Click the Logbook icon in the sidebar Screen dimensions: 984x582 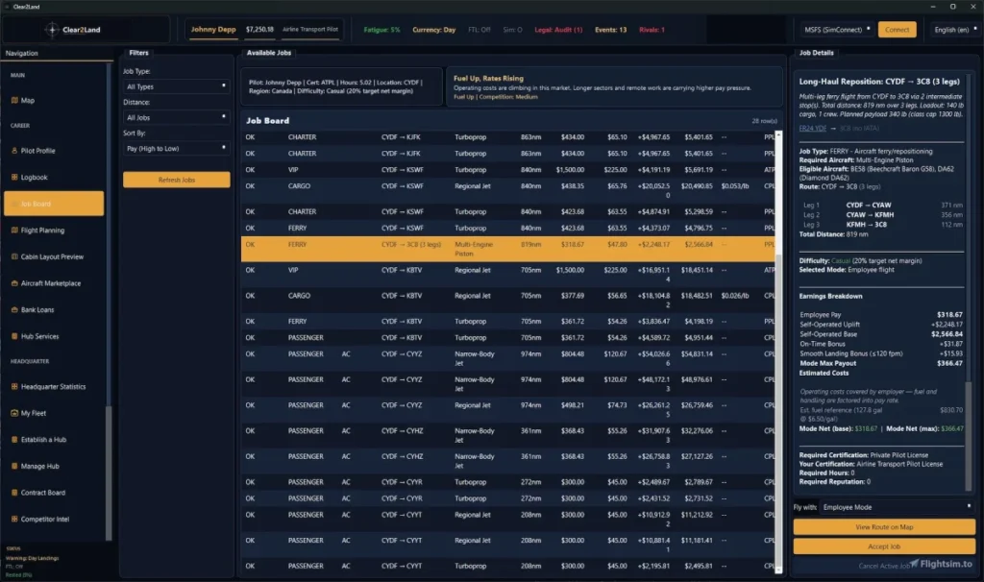tap(14, 178)
